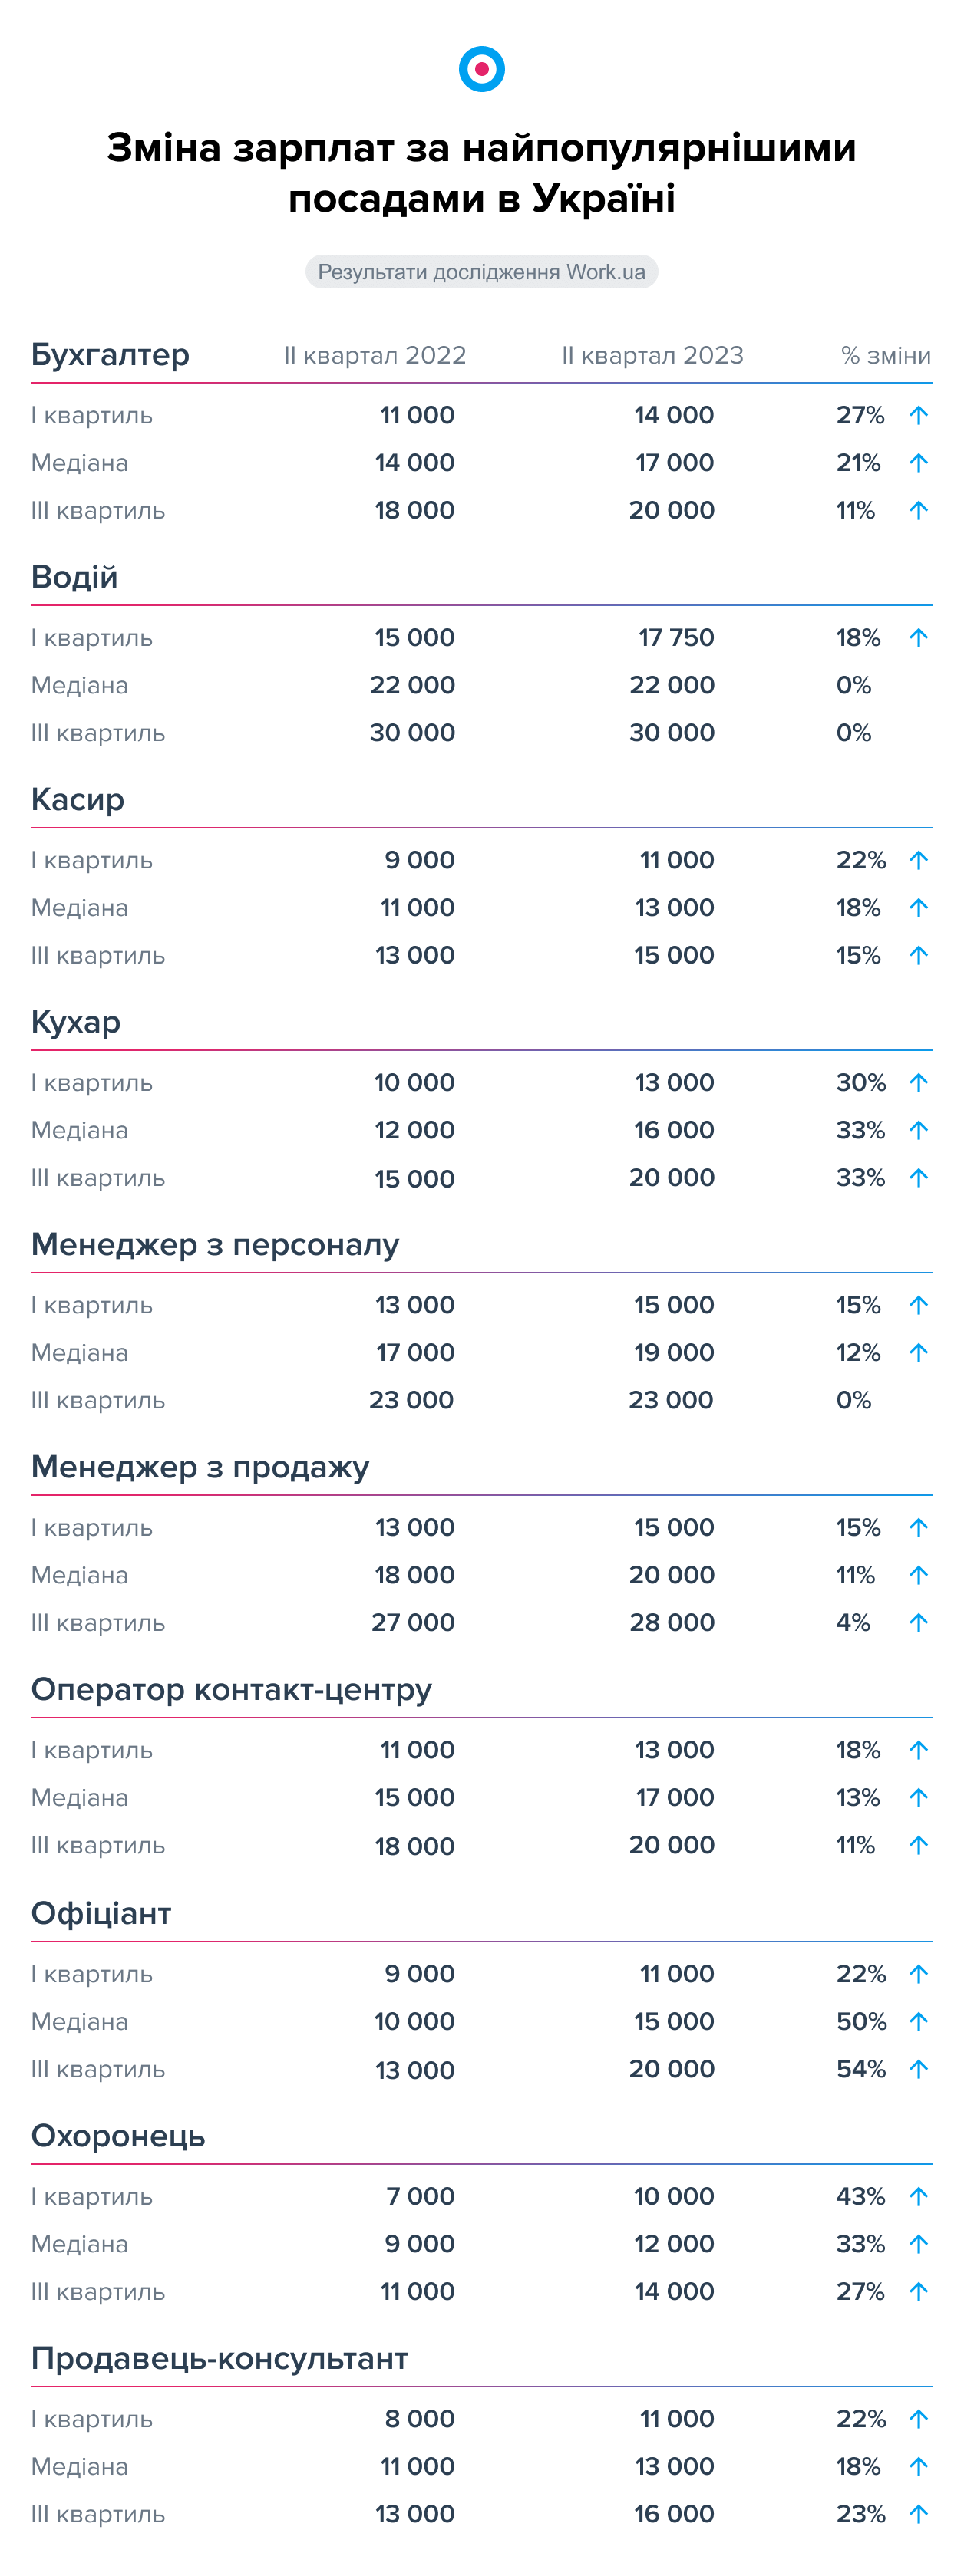The height and width of the screenshot is (2576, 964).
Task: Click the Водій 17 750 salary value
Action: 676,638
